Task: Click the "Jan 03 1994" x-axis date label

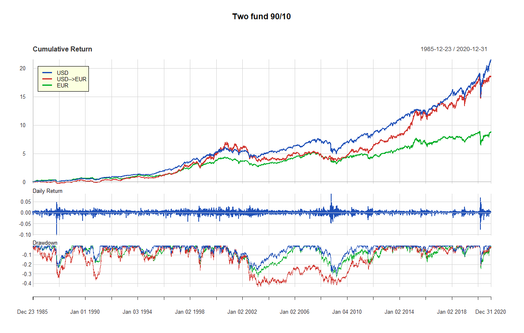Action: [137, 312]
